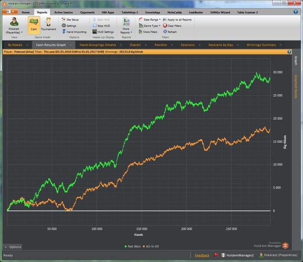The width and height of the screenshot is (303, 262).
Task: Open SitNGo Wizard ribbon tab
Action: (220, 13)
